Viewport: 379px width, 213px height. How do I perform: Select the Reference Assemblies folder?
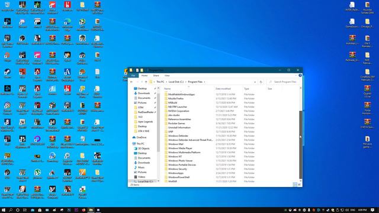179,120
